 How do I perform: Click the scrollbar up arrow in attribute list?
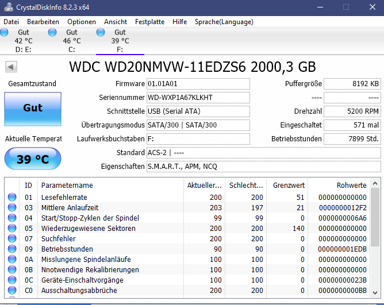click(375, 183)
